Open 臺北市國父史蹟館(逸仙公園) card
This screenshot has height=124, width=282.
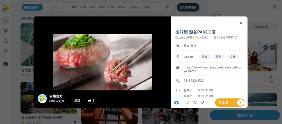click(49, 103)
